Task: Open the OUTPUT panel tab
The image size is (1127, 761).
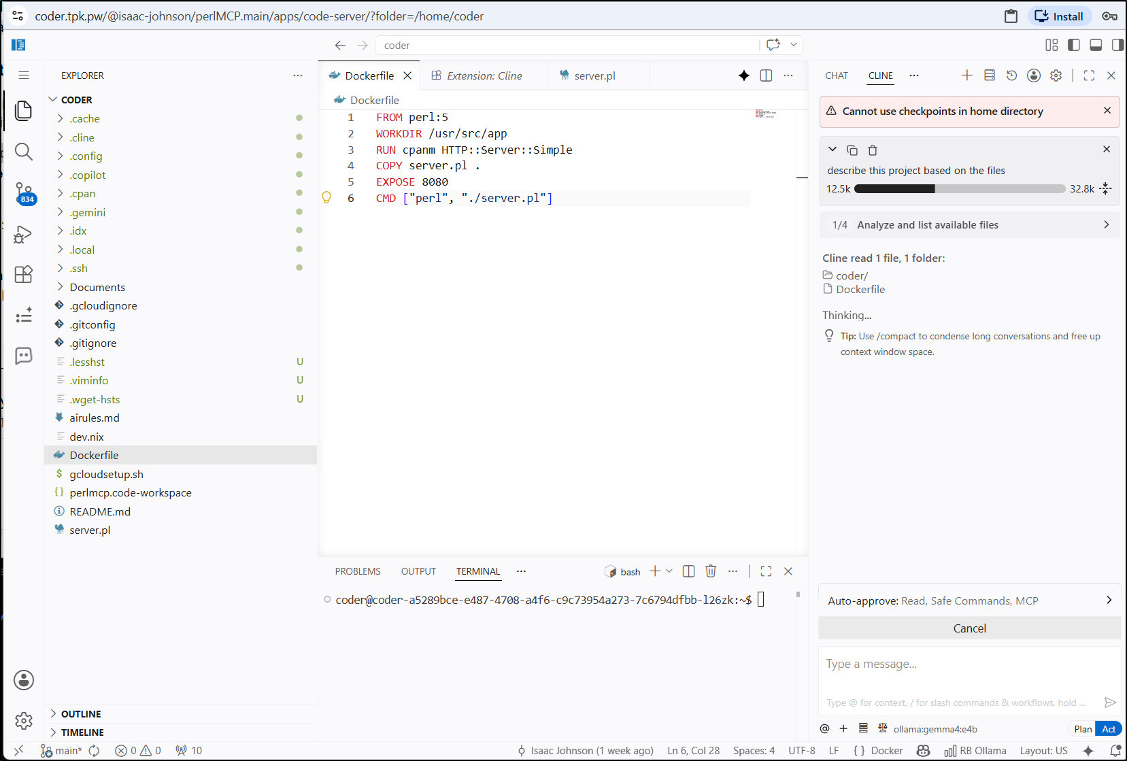Action: (x=418, y=571)
